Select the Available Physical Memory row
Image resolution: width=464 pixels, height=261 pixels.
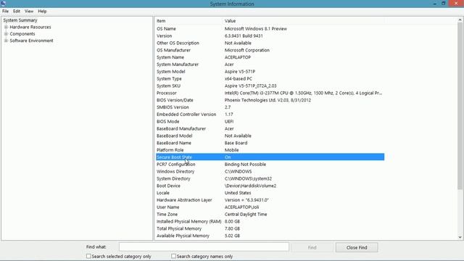270,236
